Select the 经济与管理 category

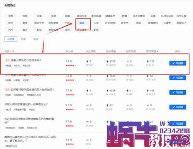click(139, 16)
